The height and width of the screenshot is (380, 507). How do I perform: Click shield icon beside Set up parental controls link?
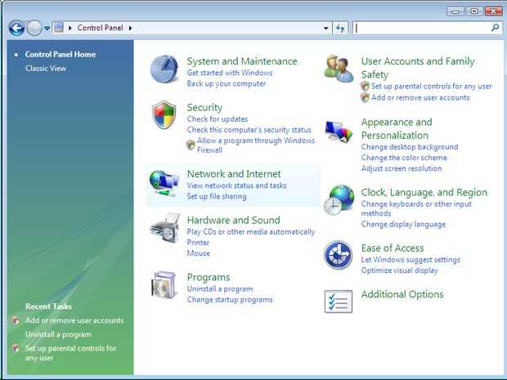coord(365,87)
